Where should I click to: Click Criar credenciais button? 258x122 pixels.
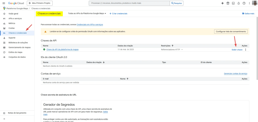(x=118, y=14)
